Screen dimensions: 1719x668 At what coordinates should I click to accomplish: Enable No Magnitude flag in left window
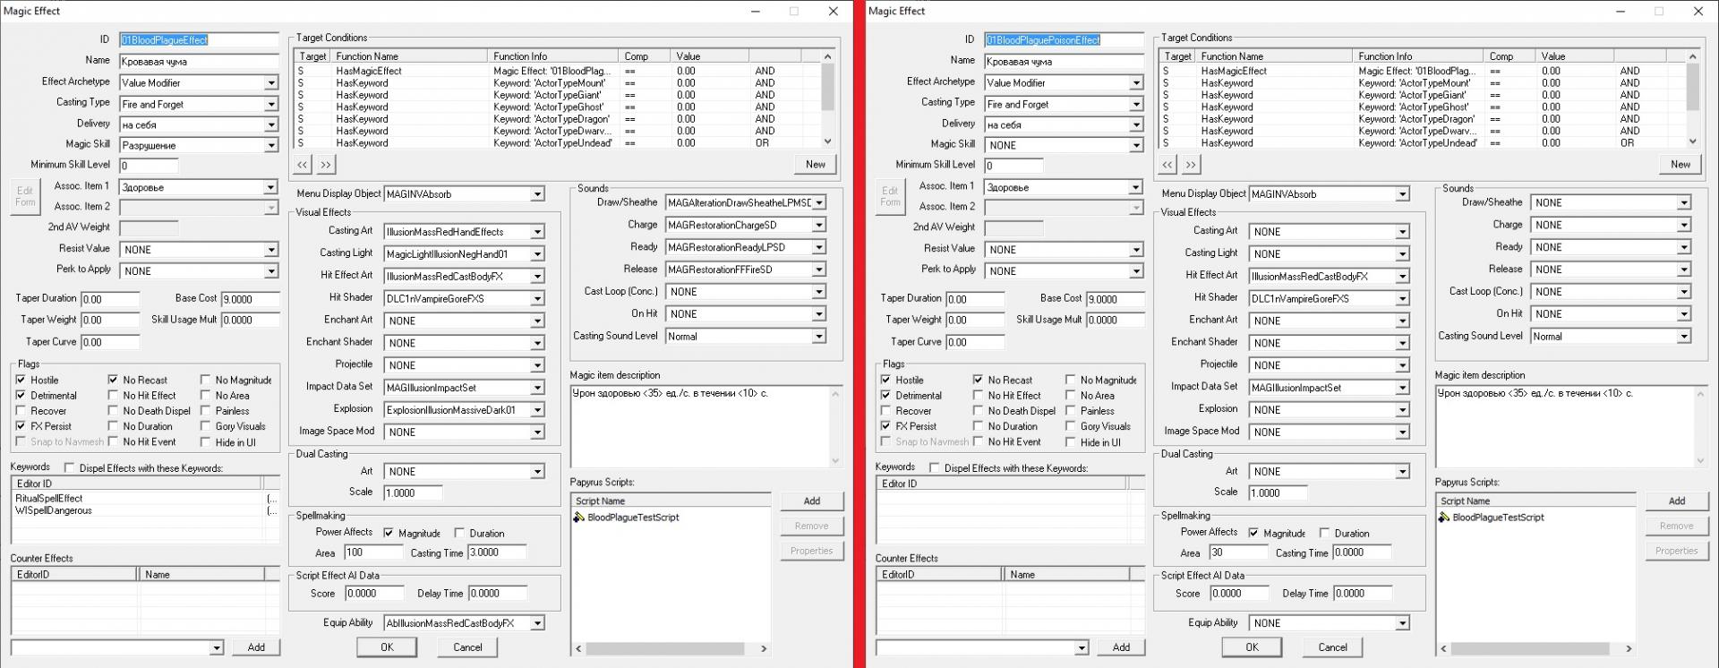tap(205, 380)
